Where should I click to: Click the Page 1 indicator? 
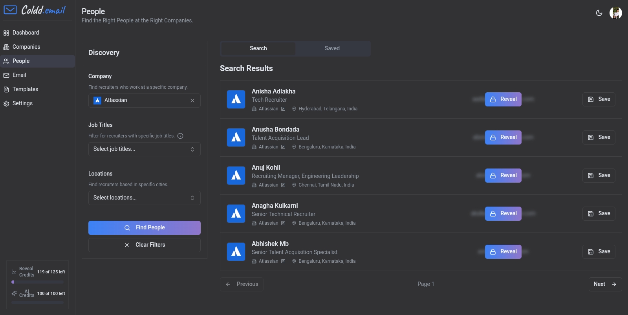(x=426, y=284)
